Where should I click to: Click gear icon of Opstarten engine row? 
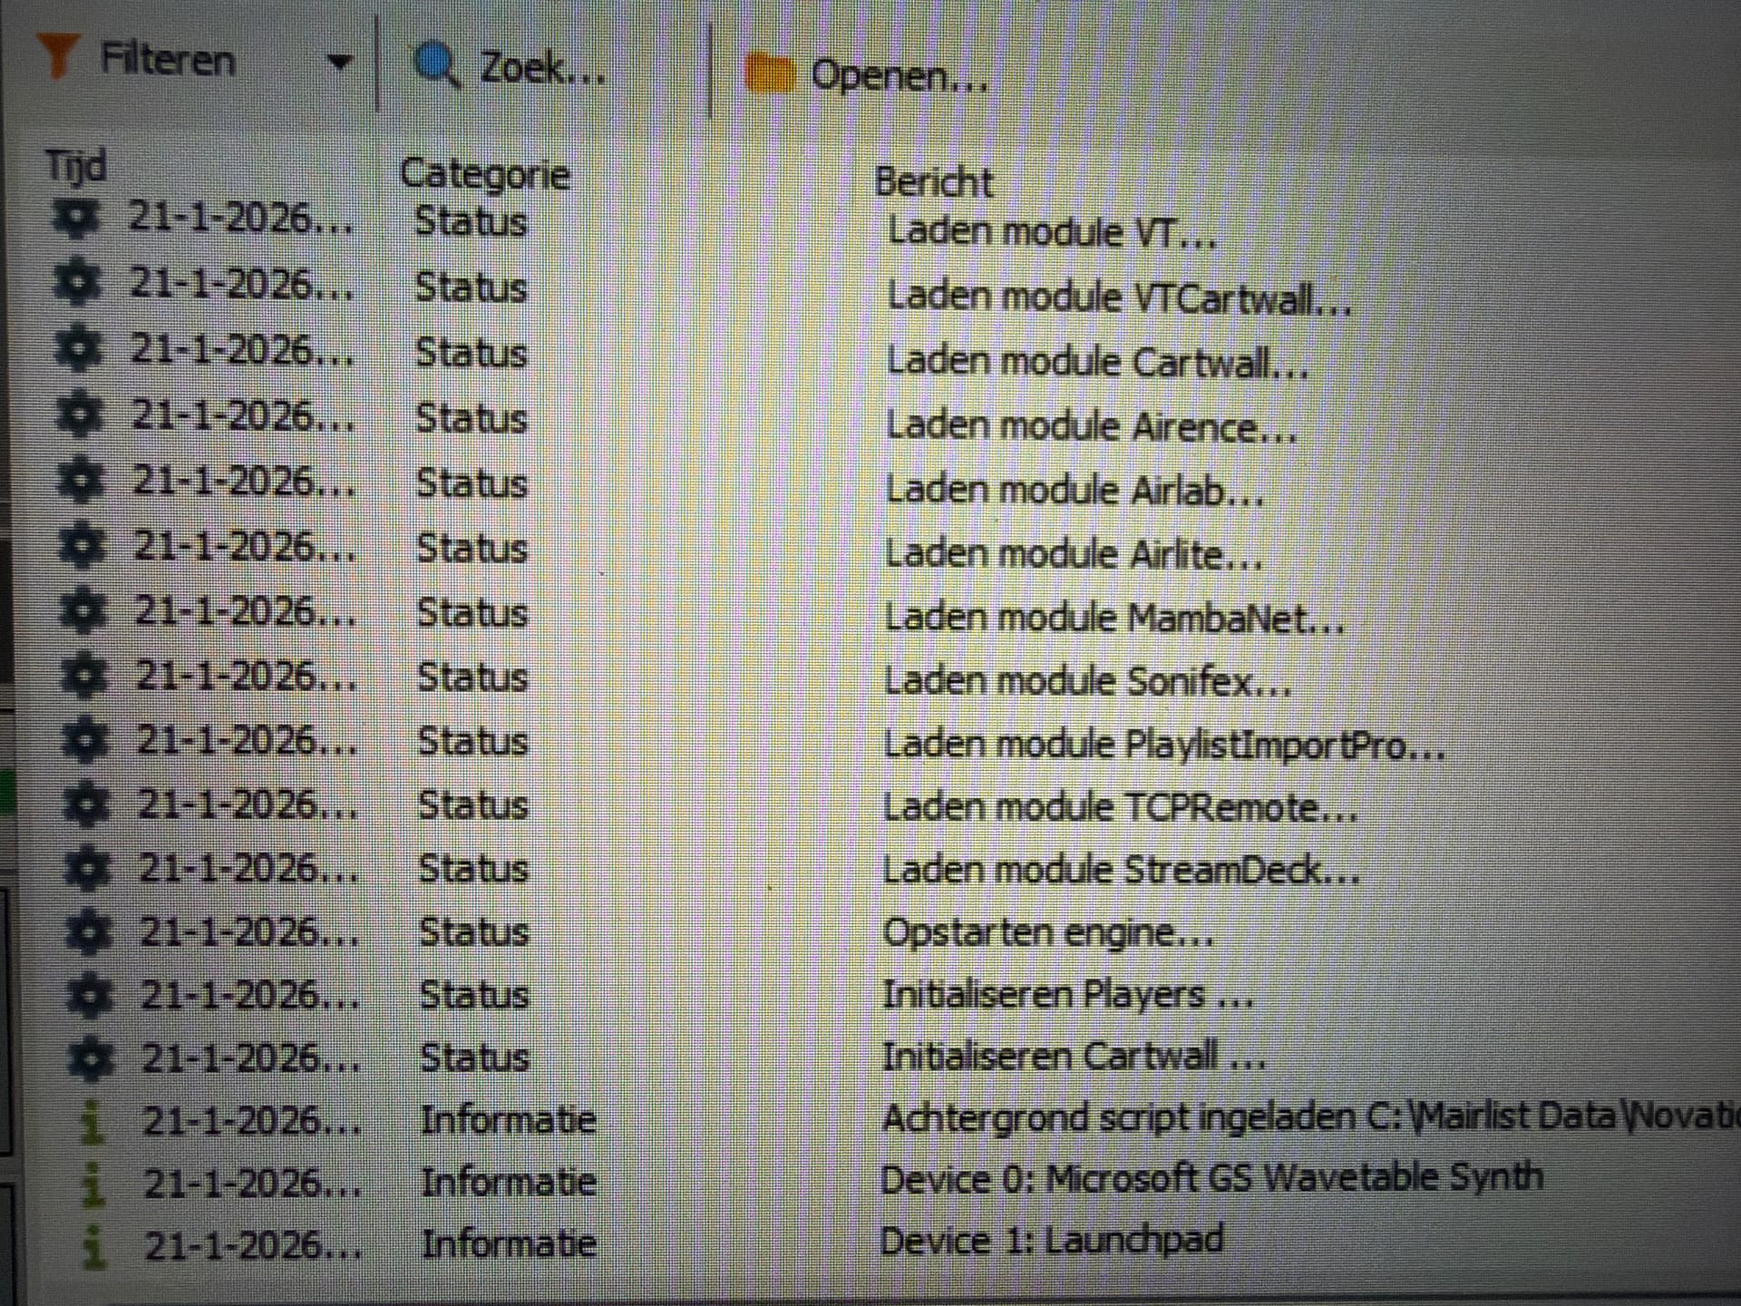tap(89, 933)
